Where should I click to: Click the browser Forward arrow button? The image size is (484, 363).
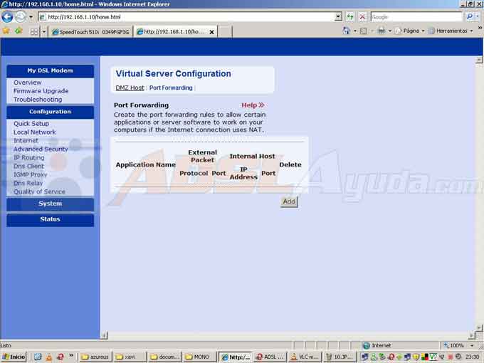(21, 16)
